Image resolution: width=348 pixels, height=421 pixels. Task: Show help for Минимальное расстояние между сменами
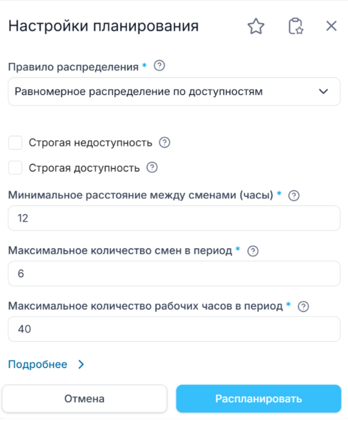pyautogui.click(x=293, y=196)
